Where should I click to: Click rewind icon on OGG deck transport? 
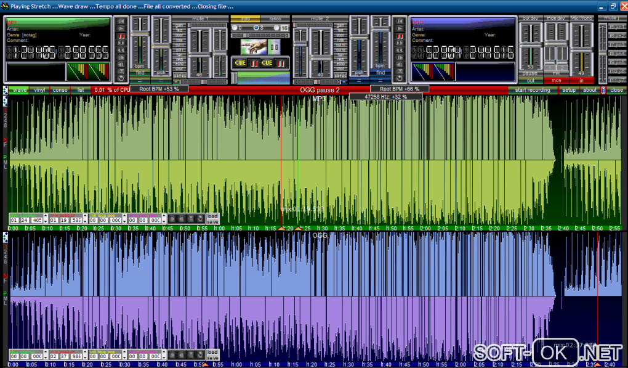tap(400, 50)
